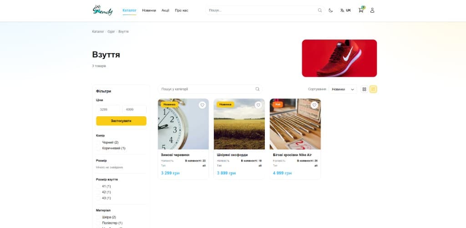Check shoe size 42 (1) filter
The width and height of the screenshot is (466, 228).
point(98,192)
